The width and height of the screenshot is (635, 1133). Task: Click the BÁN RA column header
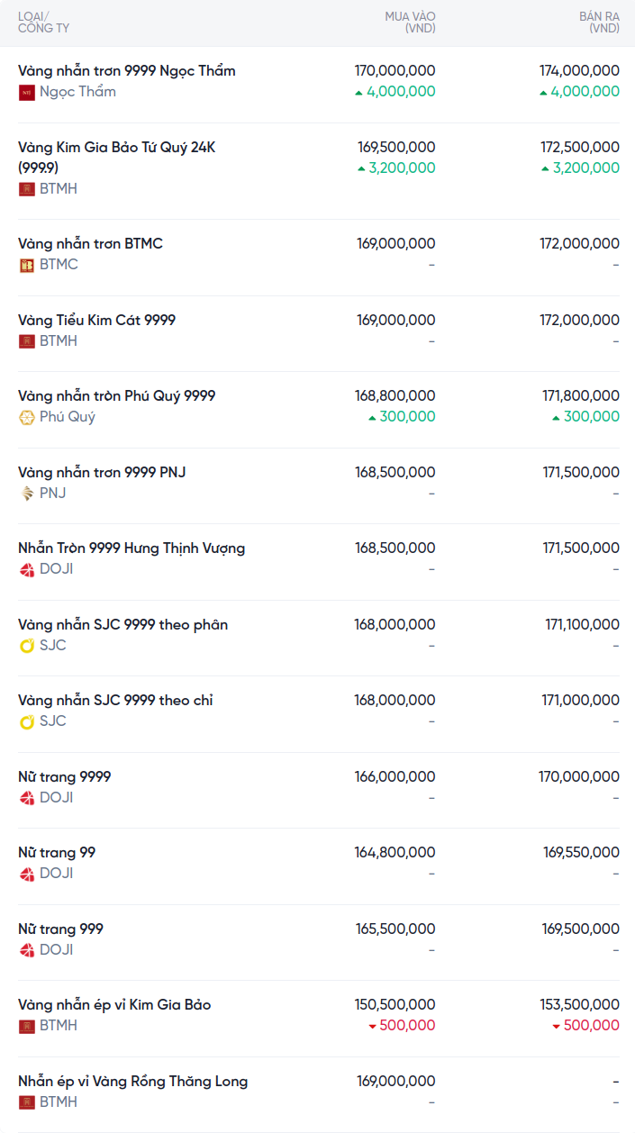click(x=599, y=23)
